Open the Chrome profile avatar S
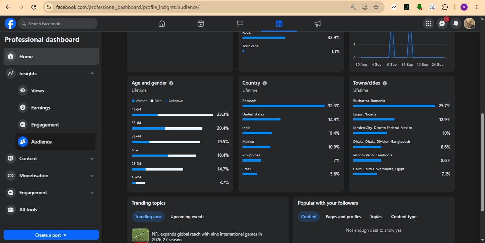The height and width of the screenshot is (243, 485). point(464,7)
